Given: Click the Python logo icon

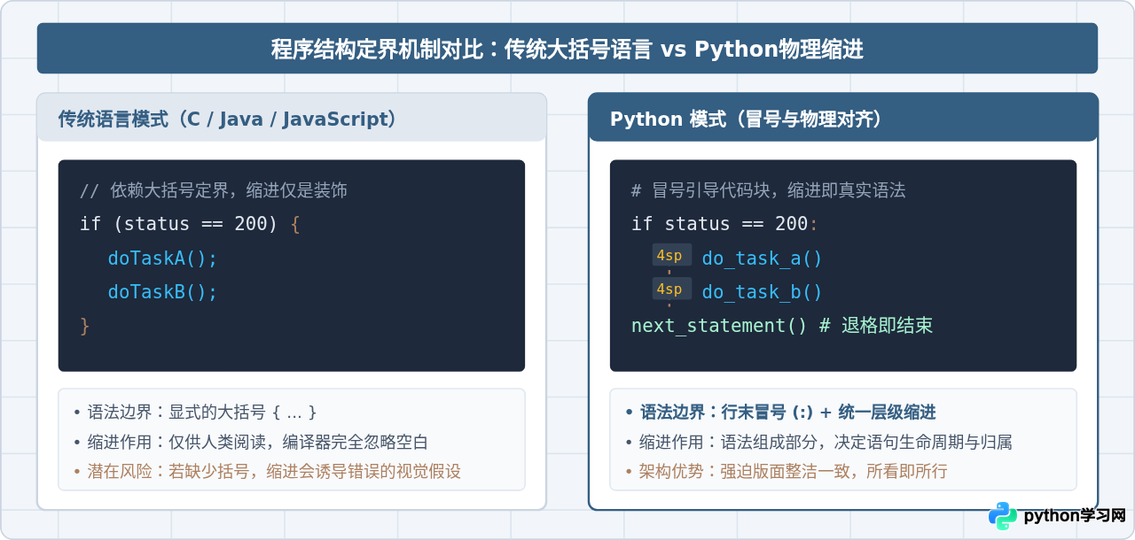Looking at the screenshot, I should [1003, 516].
